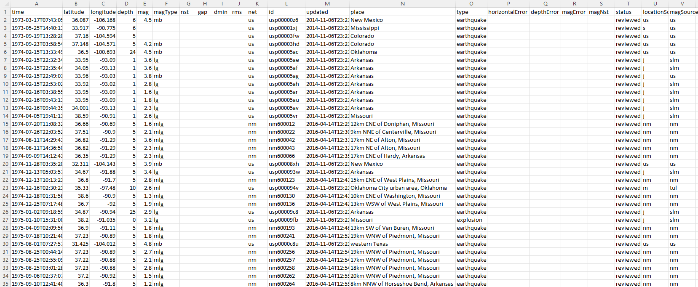Click the longitude cell '-100.693'
Screen dimensions: 698x287
click(x=103, y=52)
